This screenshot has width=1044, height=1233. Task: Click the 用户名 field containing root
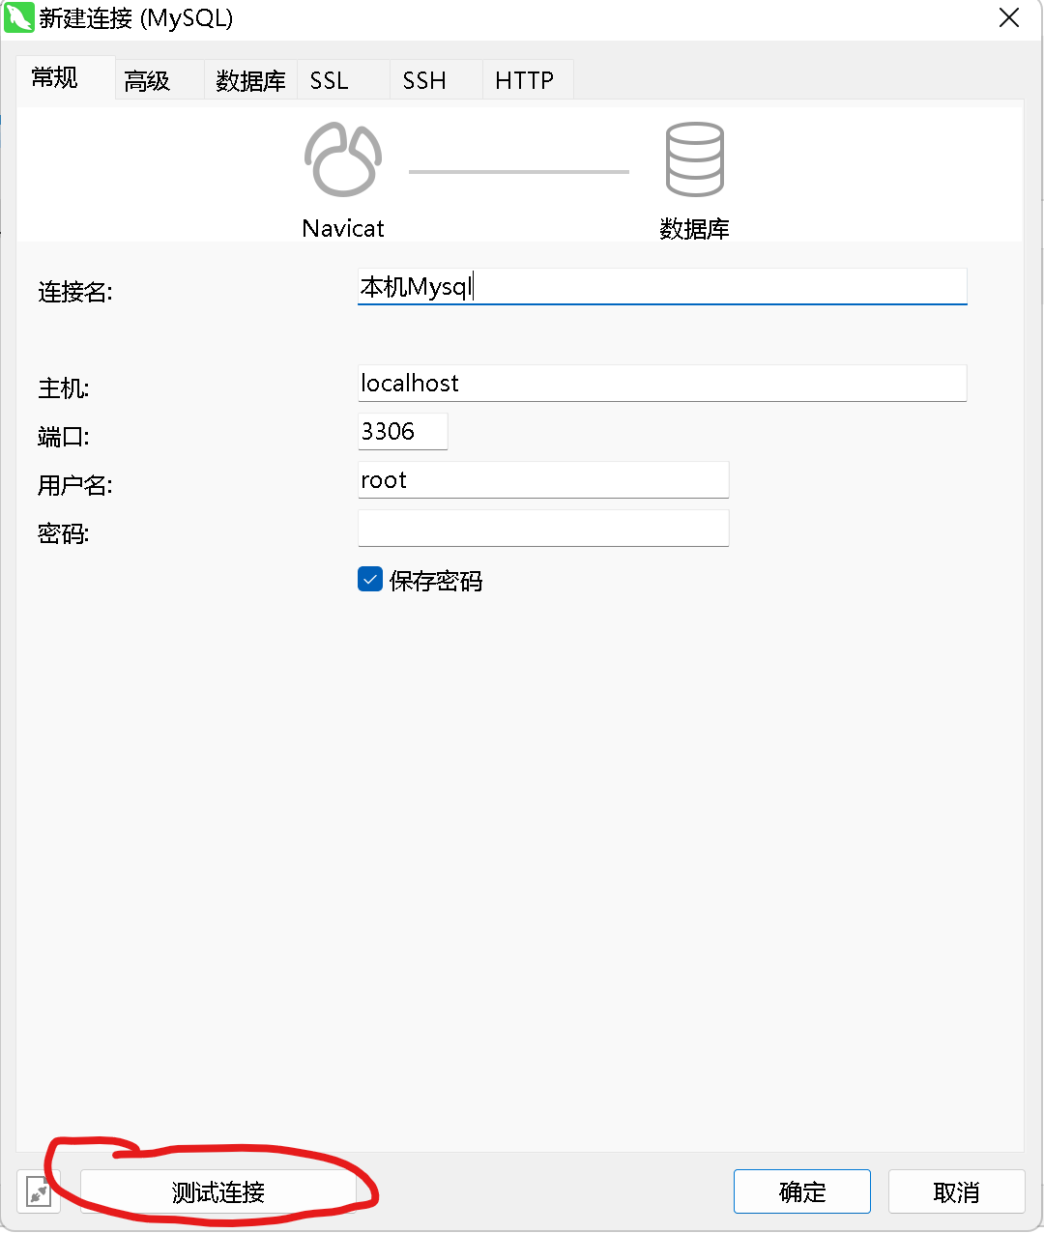tap(543, 479)
